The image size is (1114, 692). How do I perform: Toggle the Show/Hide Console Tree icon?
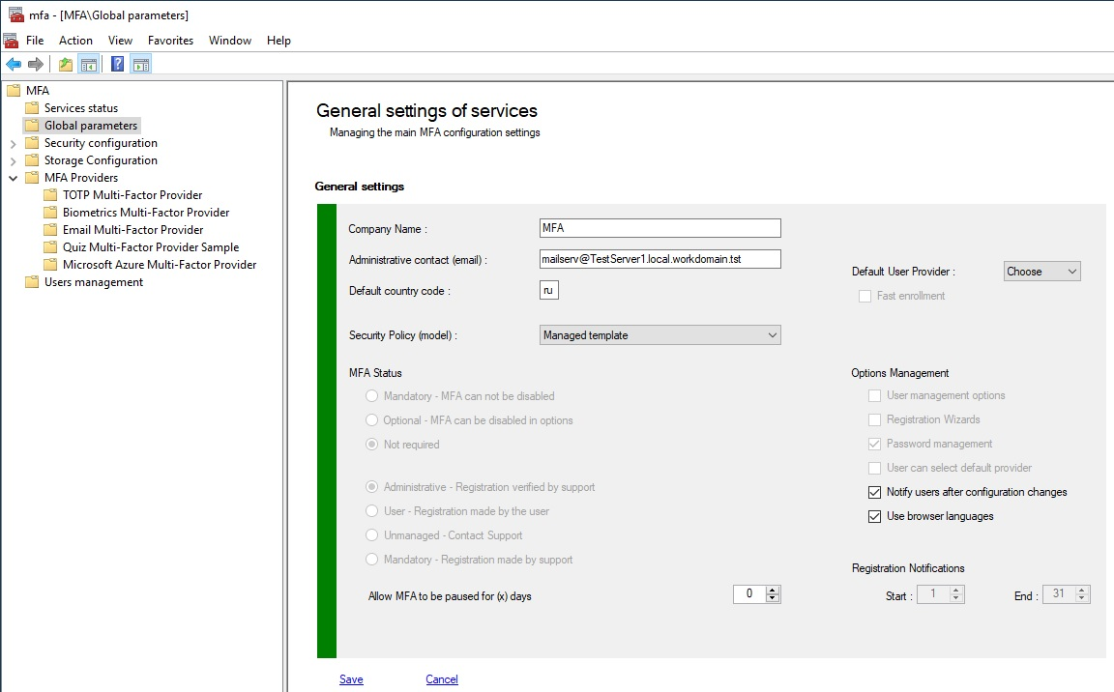click(x=88, y=65)
